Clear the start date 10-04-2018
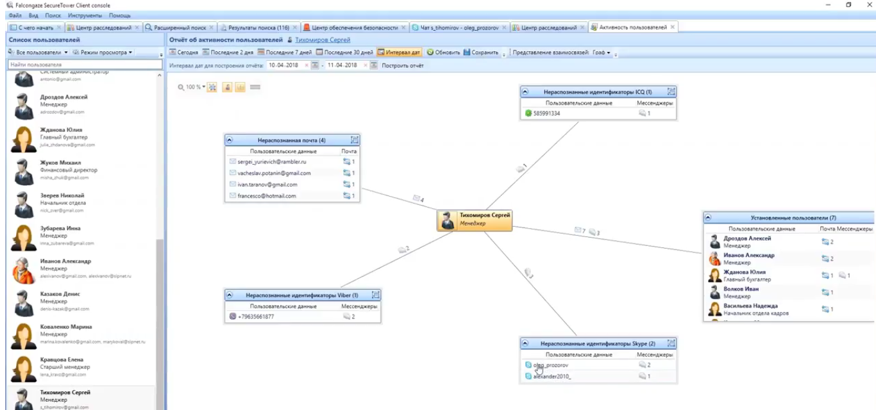Screen dimensions: 876x410 (x=306, y=65)
